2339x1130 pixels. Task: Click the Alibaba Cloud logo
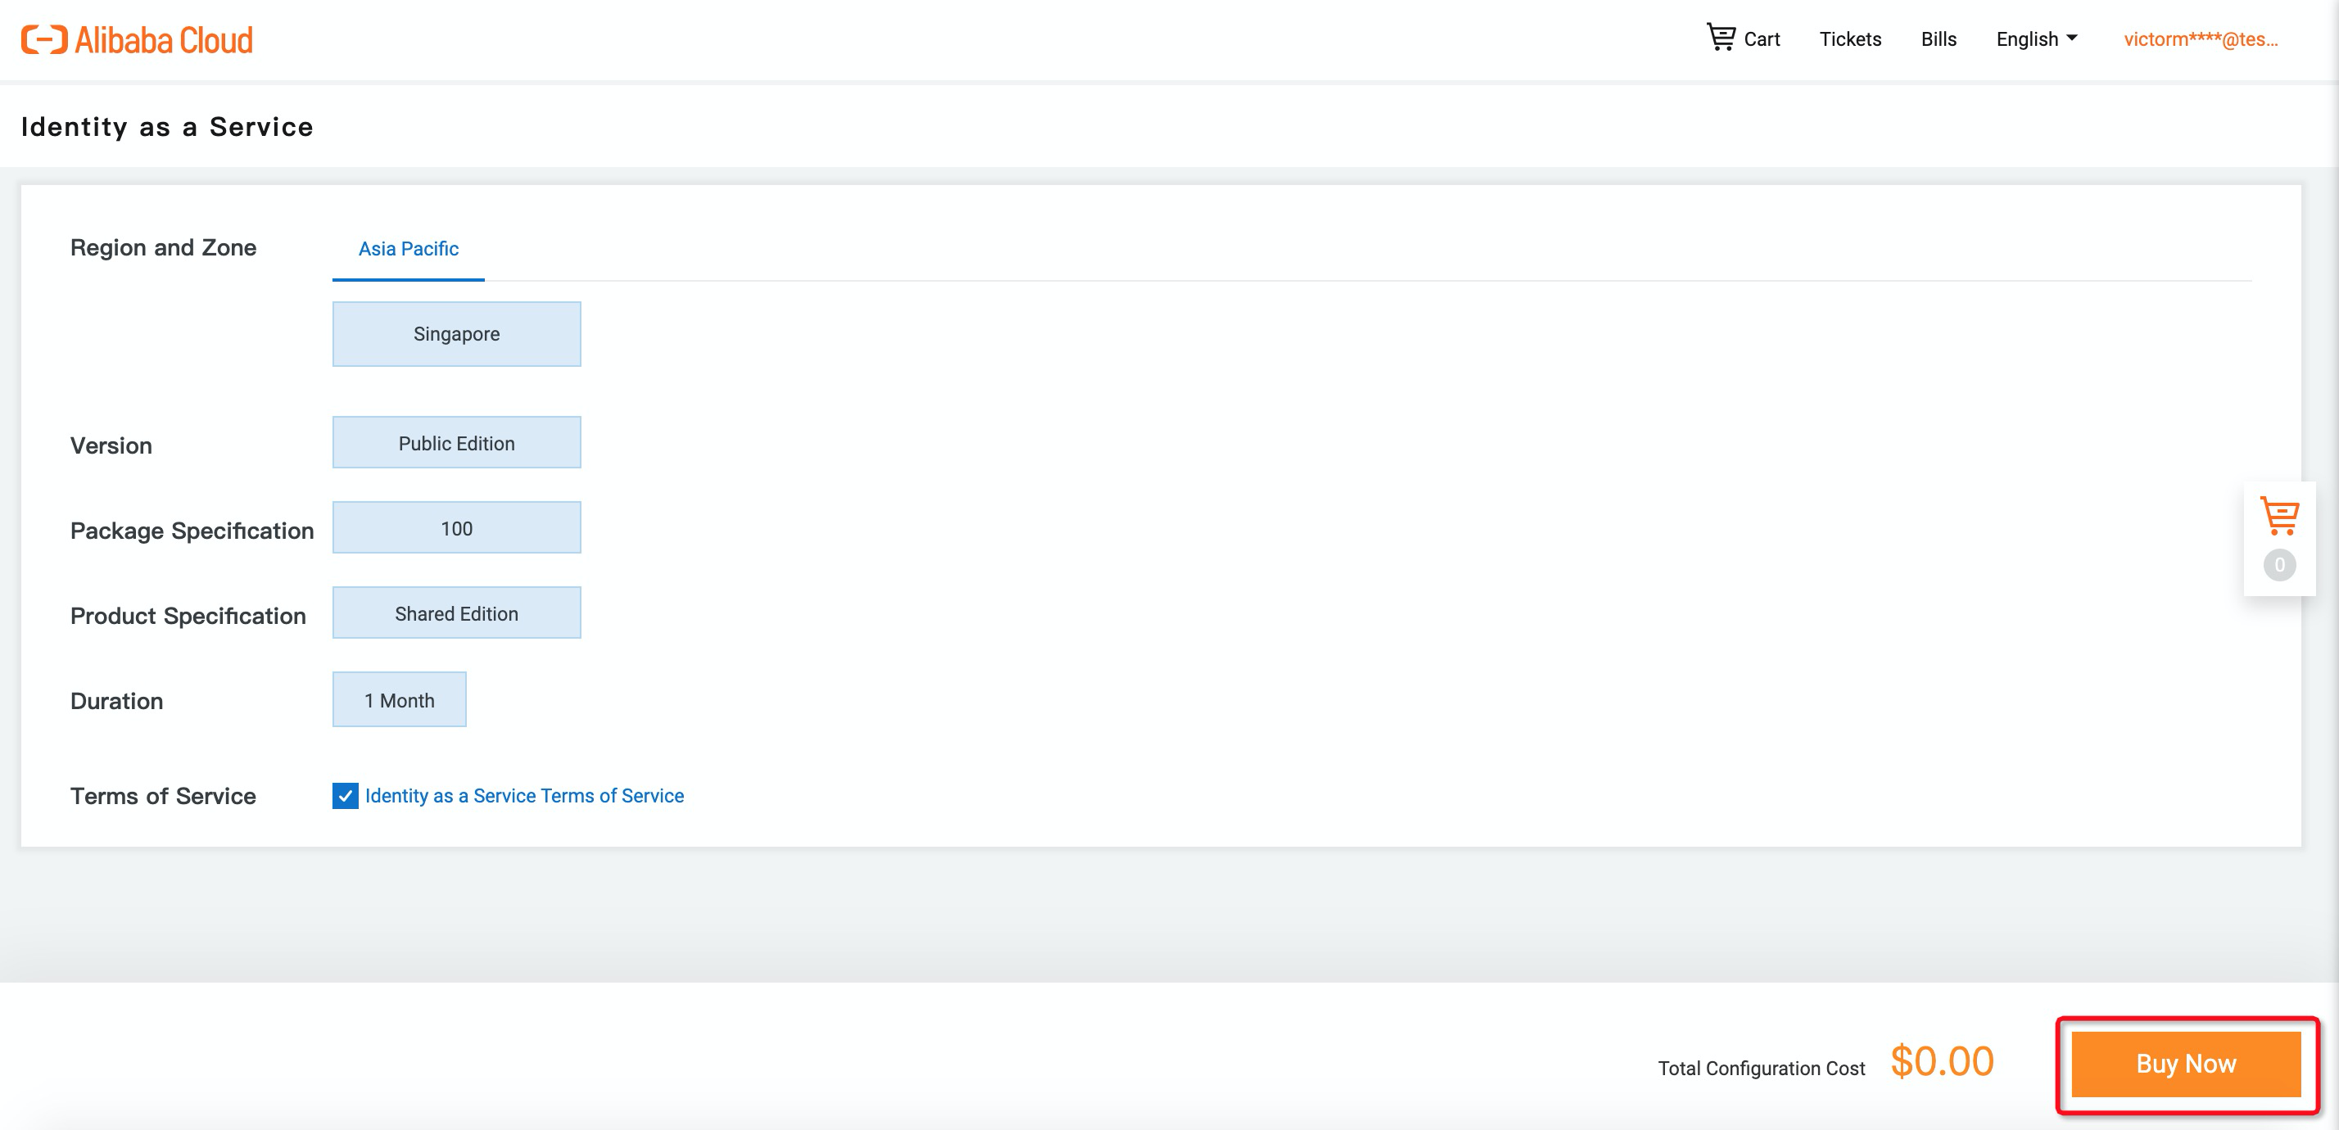tap(137, 40)
